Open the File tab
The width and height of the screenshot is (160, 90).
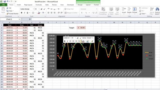3,5
